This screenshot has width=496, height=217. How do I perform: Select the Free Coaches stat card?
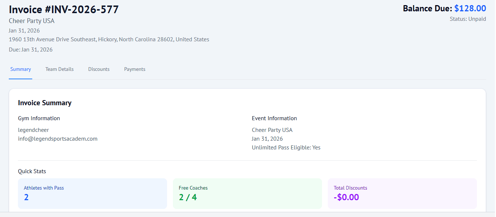pos(247,194)
